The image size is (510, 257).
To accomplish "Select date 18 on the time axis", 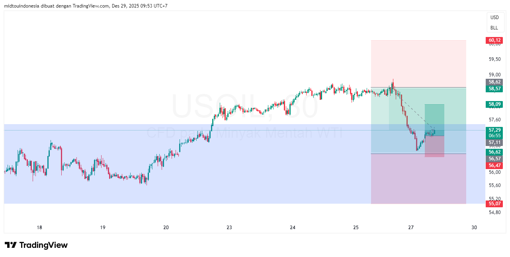I will point(39,228).
